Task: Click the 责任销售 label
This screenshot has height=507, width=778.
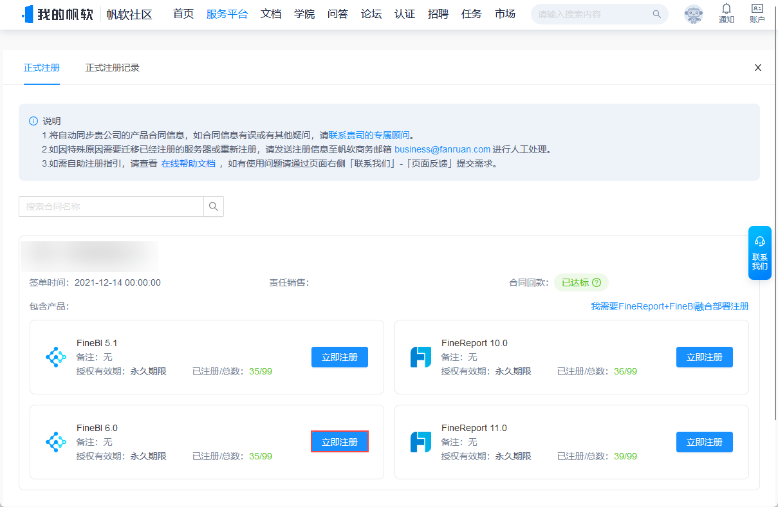Action: pyautogui.click(x=289, y=282)
